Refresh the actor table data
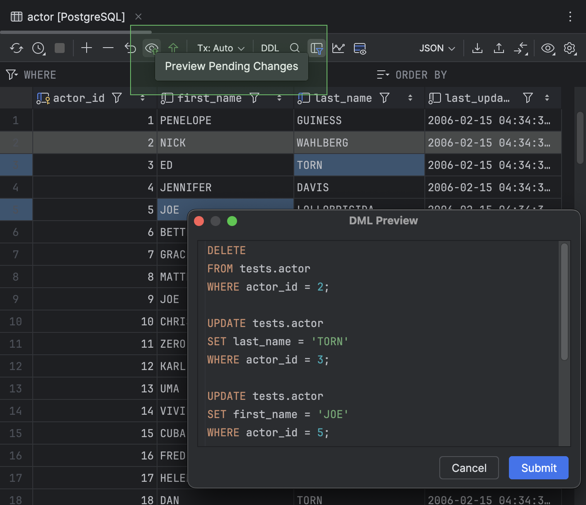This screenshot has width=586, height=505. pyautogui.click(x=17, y=48)
